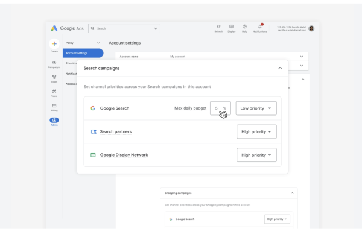Click the My account value
The image size is (362, 232).
coord(178,57)
